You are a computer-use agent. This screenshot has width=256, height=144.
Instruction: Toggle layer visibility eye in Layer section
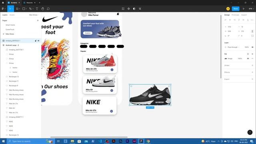click(x=252, y=47)
